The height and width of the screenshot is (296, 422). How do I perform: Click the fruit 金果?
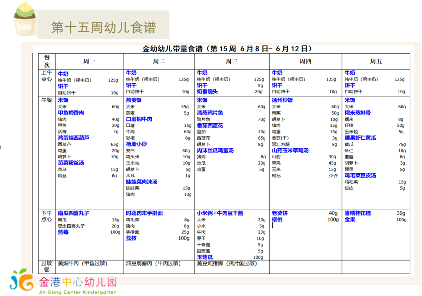(x=350, y=220)
